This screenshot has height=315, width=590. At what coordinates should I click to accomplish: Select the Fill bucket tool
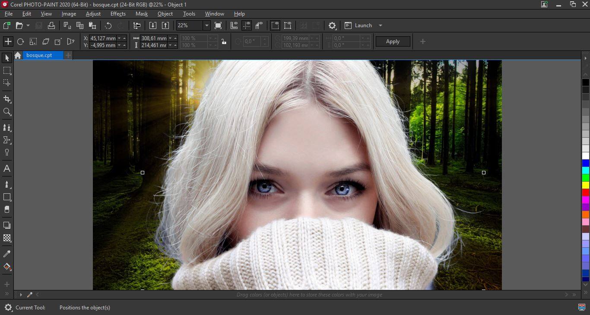pos(7,267)
